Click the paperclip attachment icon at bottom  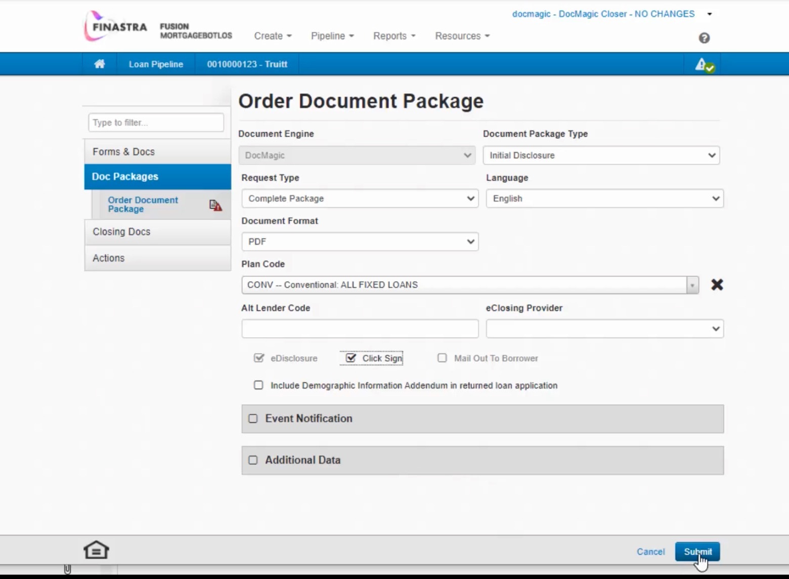(x=67, y=569)
